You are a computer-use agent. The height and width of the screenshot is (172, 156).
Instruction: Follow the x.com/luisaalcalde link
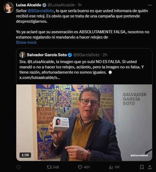(x=40, y=78)
